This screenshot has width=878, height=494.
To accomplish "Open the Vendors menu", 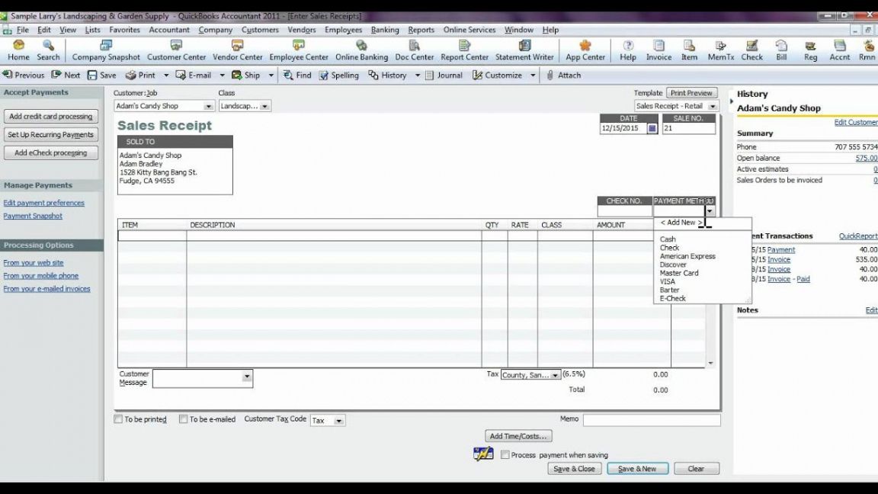I will point(302,30).
